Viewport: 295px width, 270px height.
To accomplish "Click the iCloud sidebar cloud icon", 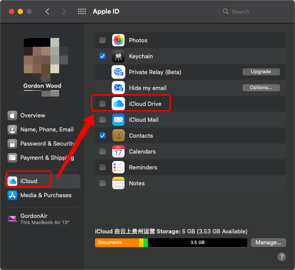I will point(12,181).
